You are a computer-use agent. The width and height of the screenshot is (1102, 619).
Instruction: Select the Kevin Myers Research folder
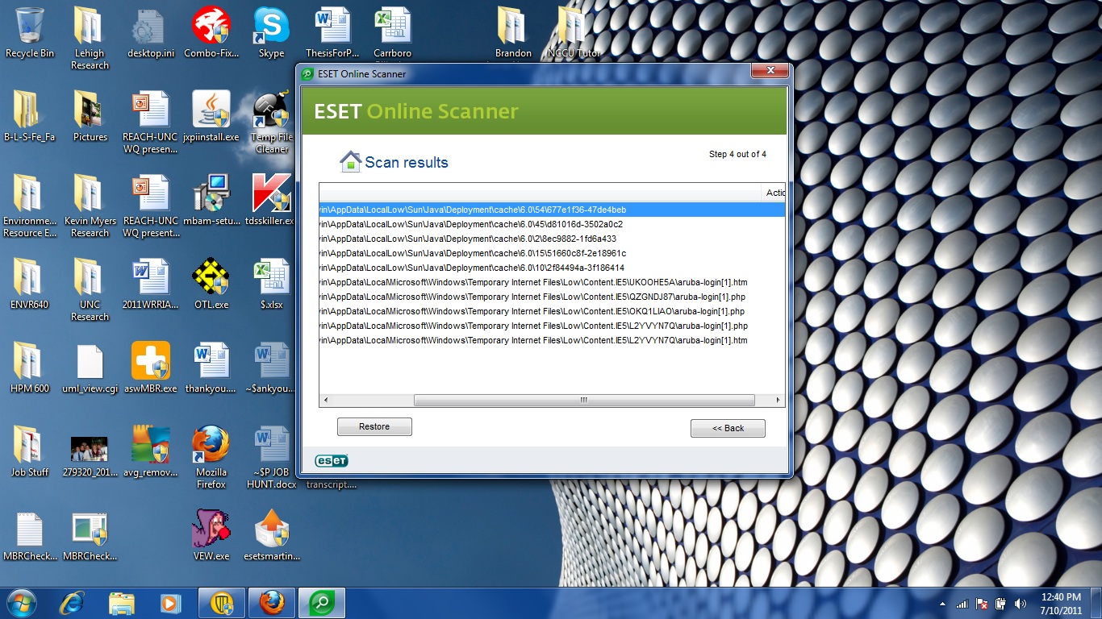(90, 206)
